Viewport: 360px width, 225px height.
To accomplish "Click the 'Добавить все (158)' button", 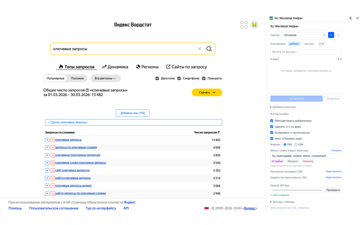I will point(133,113).
